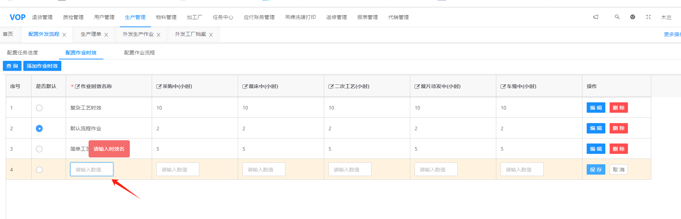Select default radio for 复杂工艺时效 row

39,108
